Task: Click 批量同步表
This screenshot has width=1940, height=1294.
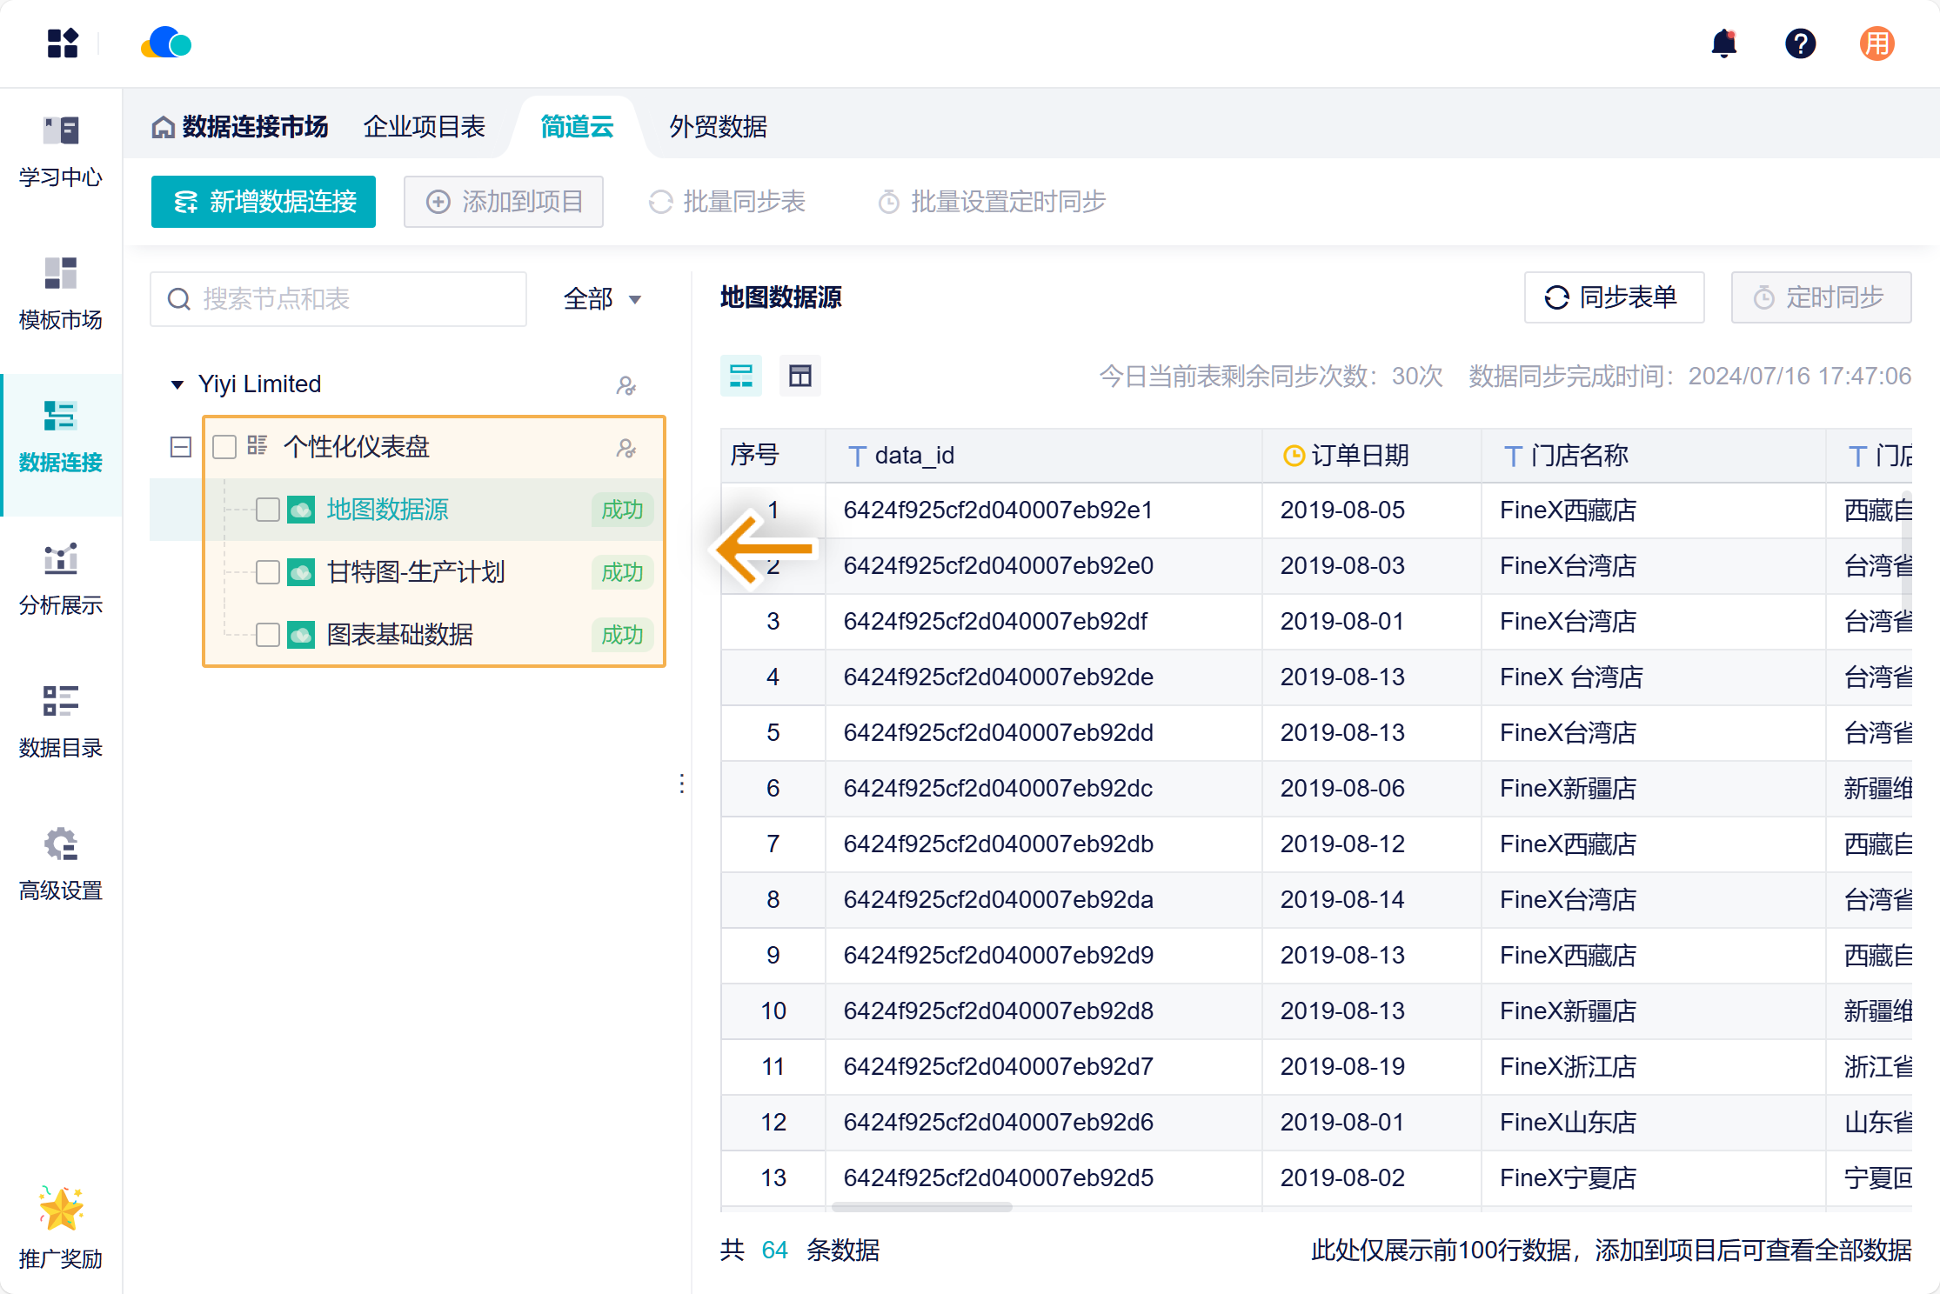Action: tap(727, 202)
